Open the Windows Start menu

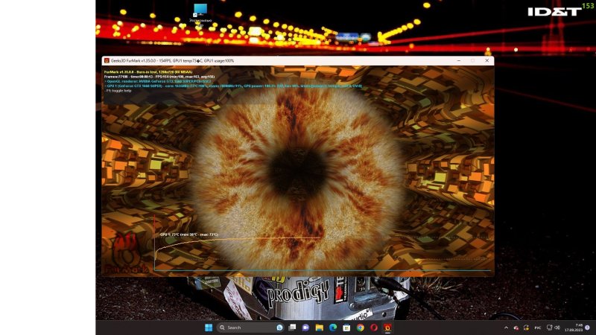pos(209,328)
